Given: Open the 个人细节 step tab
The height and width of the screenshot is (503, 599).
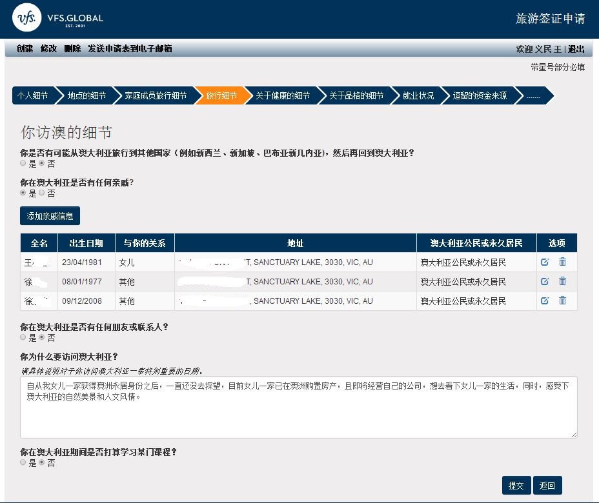Looking at the screenshot, I should (x=32, y=95).
